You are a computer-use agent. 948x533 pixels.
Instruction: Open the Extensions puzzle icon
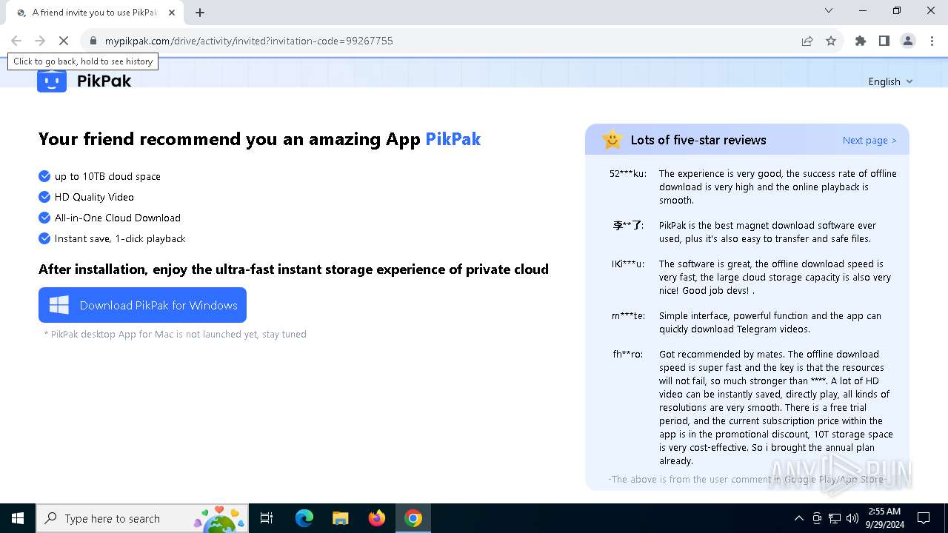point(861,41)
